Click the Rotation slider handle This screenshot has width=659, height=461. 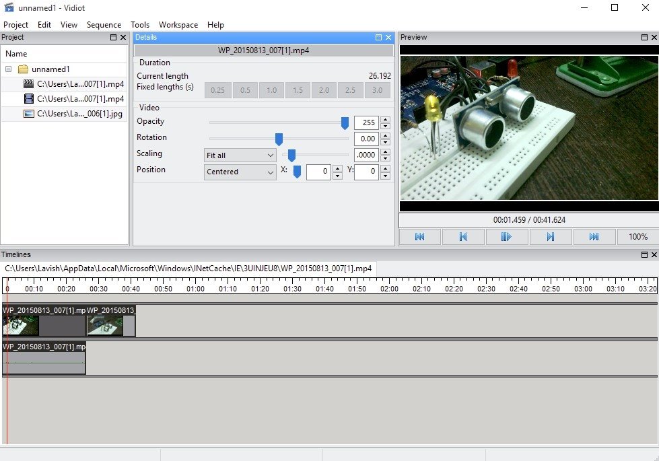click(x=279, y=139)
